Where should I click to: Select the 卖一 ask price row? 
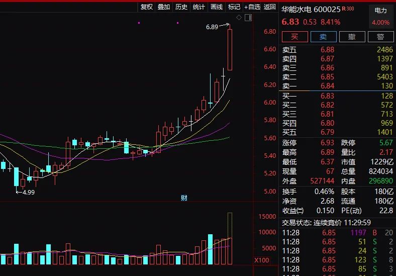coord(337,86)
